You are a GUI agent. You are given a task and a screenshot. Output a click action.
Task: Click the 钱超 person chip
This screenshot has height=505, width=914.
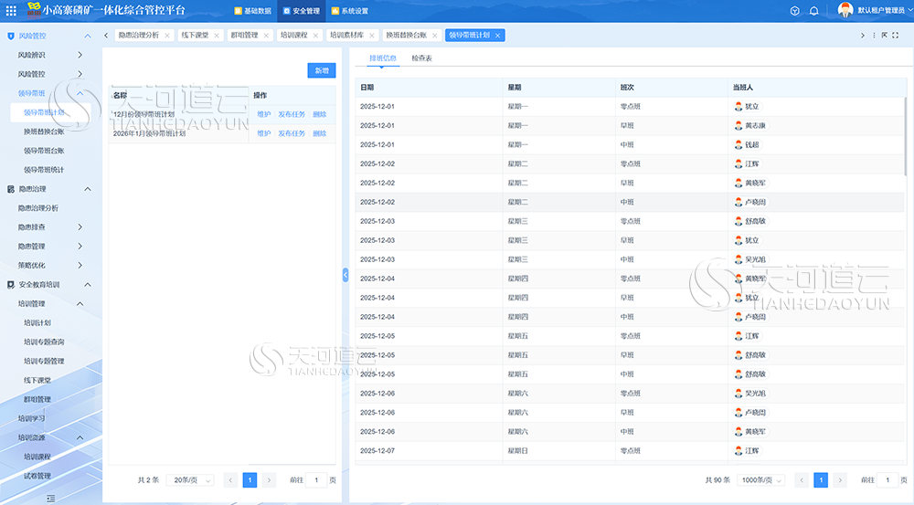point(748,145)
